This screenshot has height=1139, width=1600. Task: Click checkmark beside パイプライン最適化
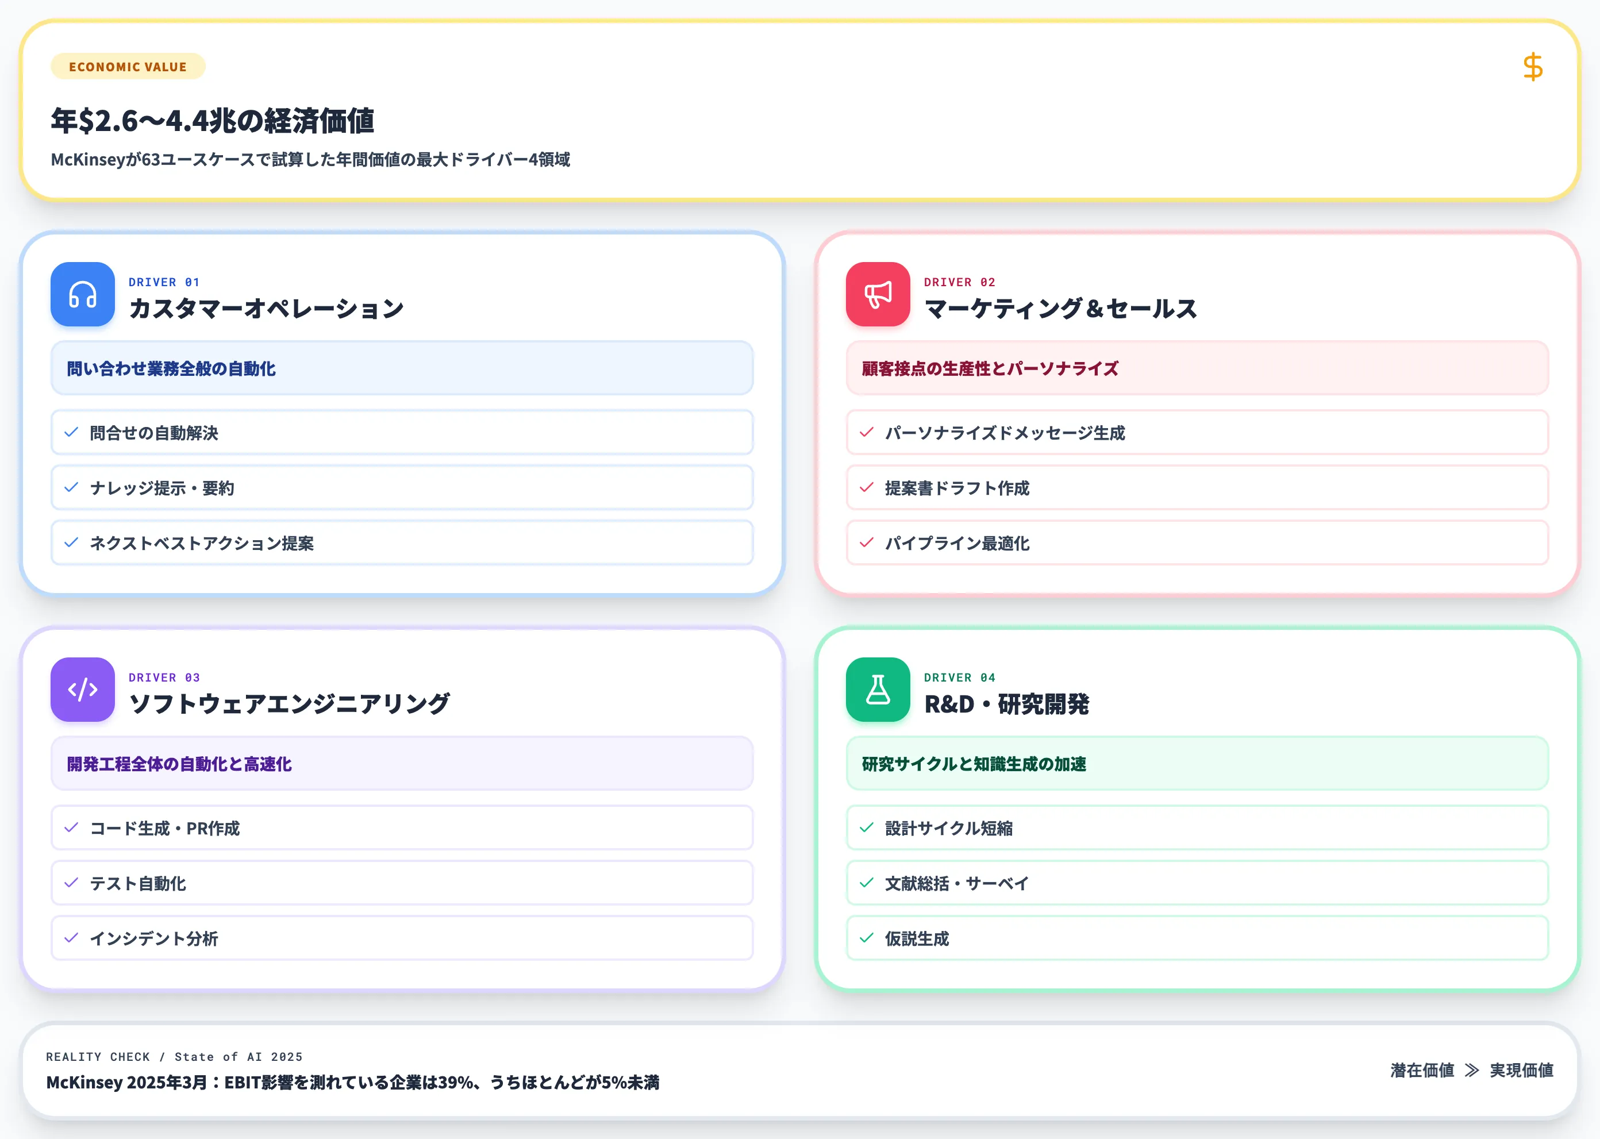click(x=866, y=543)
